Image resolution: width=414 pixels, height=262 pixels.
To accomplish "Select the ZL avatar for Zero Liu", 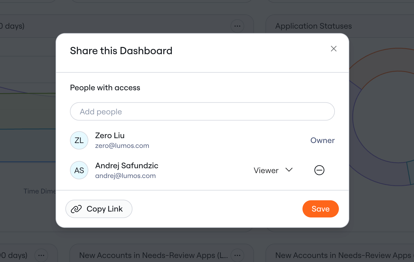I will [79, 140].
